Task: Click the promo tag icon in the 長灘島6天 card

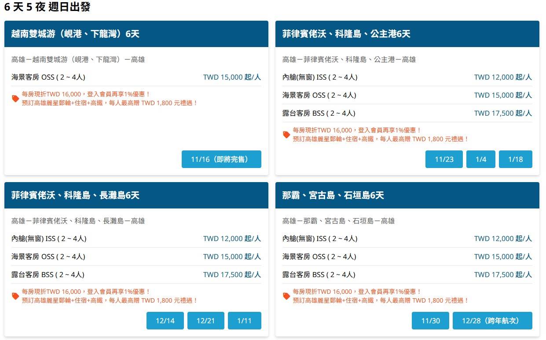Action: tap(15, 296)
